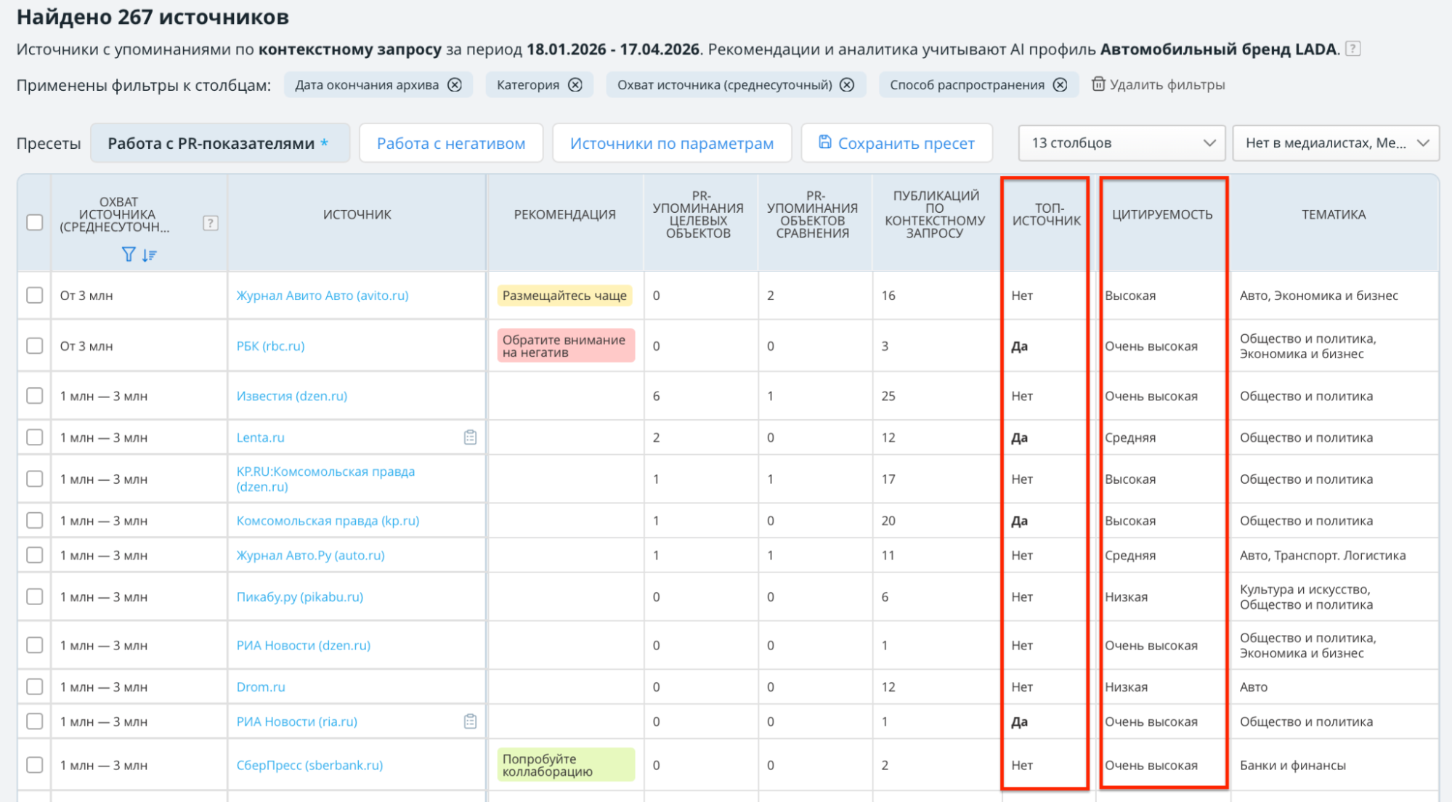Follow the Известия (dzen.ru) link
Image resolution: width=1452 pixels, height=802 pixels.
(292, 396)
